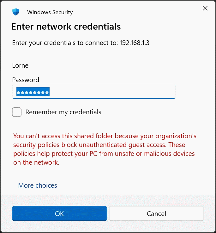Click the Windows Security shield icon
This screenshot has width=216, height=233.
[x=16, y=12]
